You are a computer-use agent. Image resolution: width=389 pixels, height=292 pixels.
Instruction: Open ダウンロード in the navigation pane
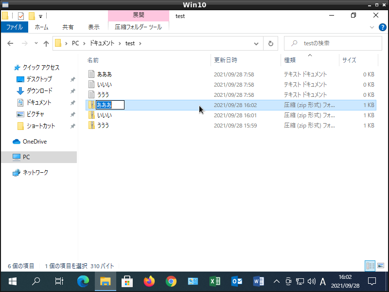(39, 91)
